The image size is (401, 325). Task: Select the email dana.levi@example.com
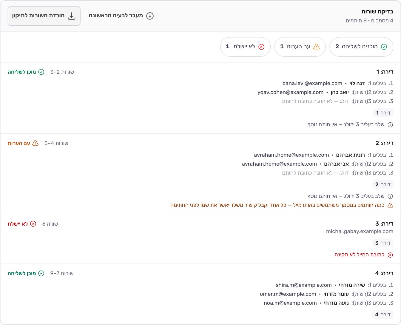[x=312, y=83]
